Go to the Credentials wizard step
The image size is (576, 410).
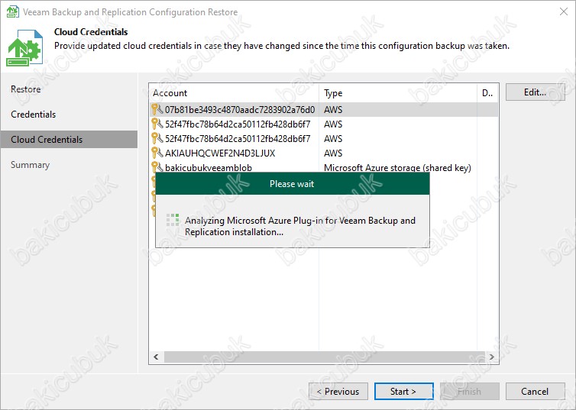coord(34,115)
